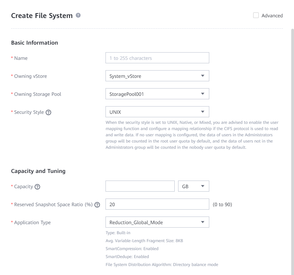294x275 pixels.
Task: Click the help icon beside Create File System
Action: (x=79, y=16)
